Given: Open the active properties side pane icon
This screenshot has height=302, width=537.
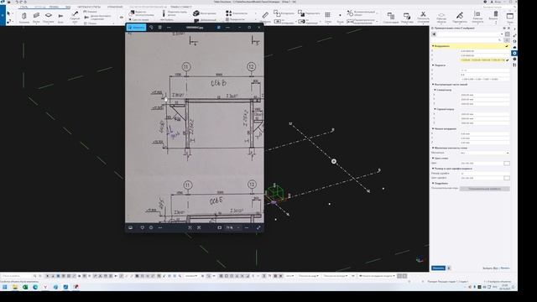Looking at the screenshot, I should point(514,53).
